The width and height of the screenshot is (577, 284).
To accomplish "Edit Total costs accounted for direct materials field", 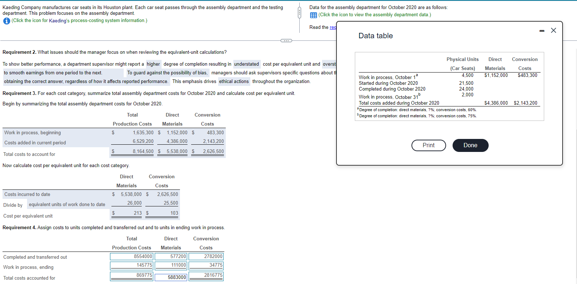I will coord(170,278).
